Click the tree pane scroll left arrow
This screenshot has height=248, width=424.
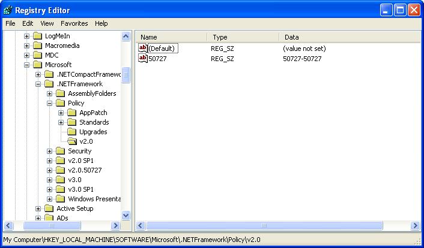click(x=8, y=225)
